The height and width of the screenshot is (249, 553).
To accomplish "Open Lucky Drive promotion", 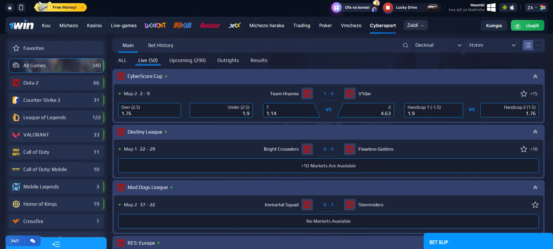I will click(412, 8).
